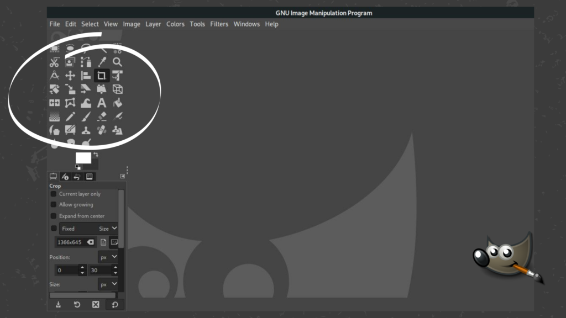Select the Scale tool
The height and width of the screenshot is (318, 566).
click(x=70, y=89)
